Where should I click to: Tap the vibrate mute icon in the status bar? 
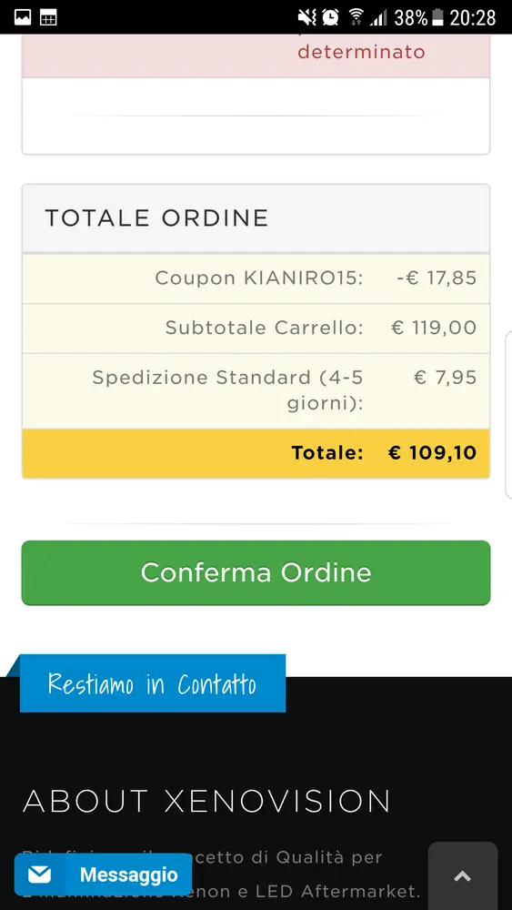(x=307, y=17)
